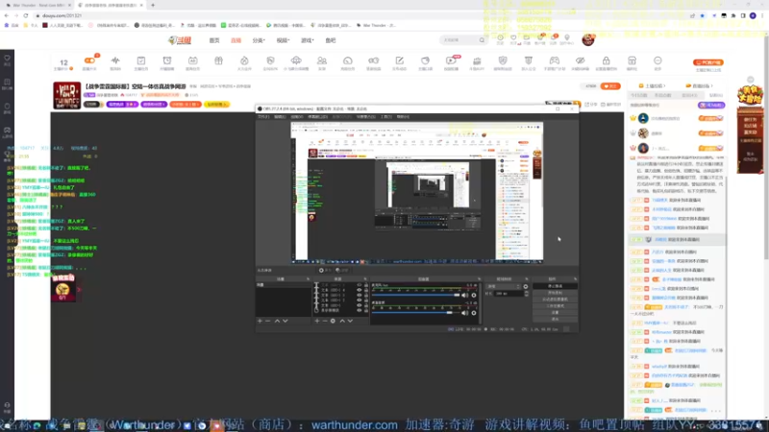769x432 pixels.
Task: Move source down in OBS sources panel
Action: point(350,321)
